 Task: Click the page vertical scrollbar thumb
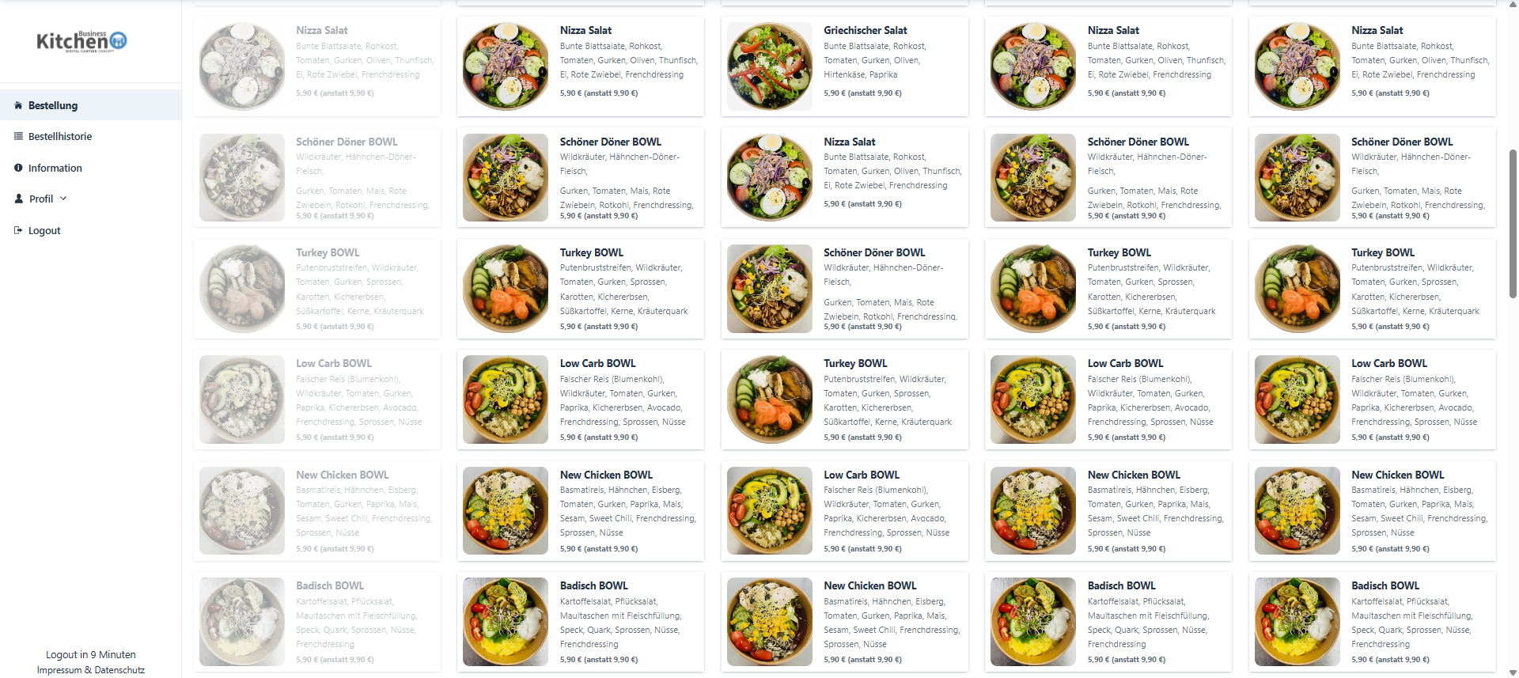tap(1513, 223)
